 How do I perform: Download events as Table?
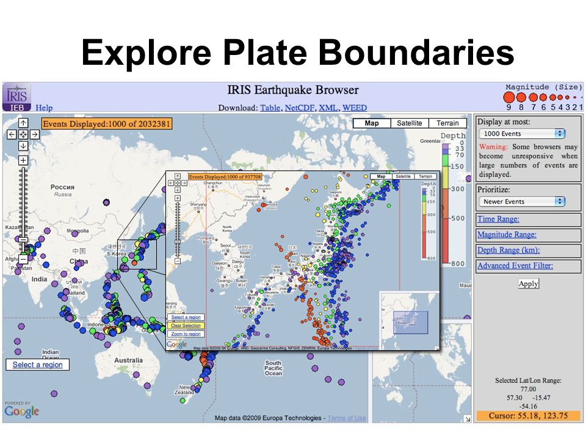270,108
